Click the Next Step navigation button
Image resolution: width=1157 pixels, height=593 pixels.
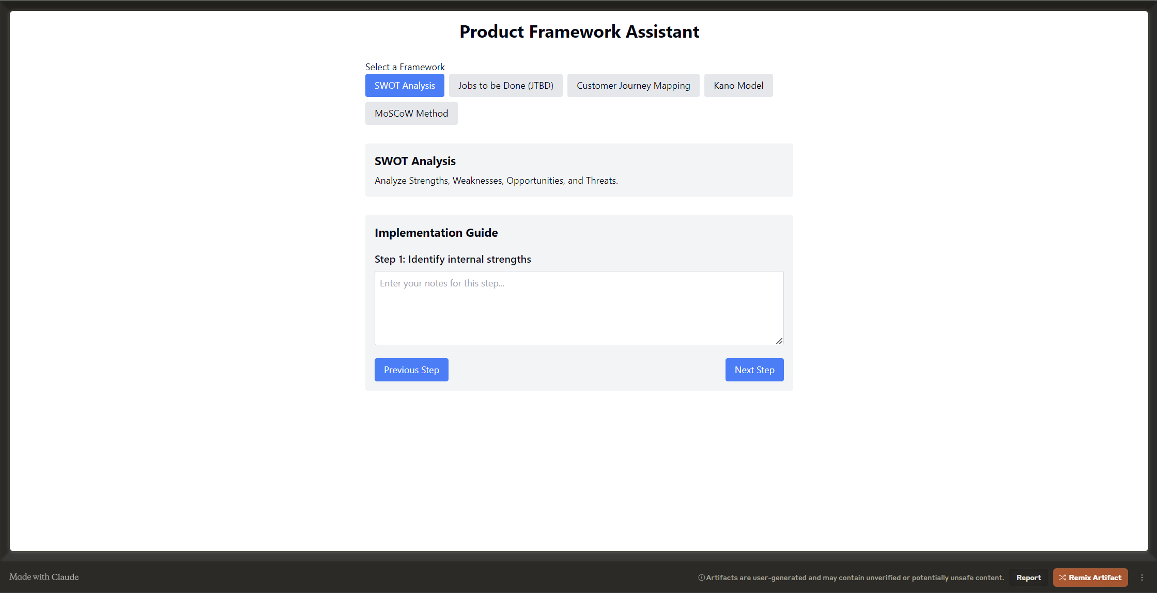(x=754, y=370)
